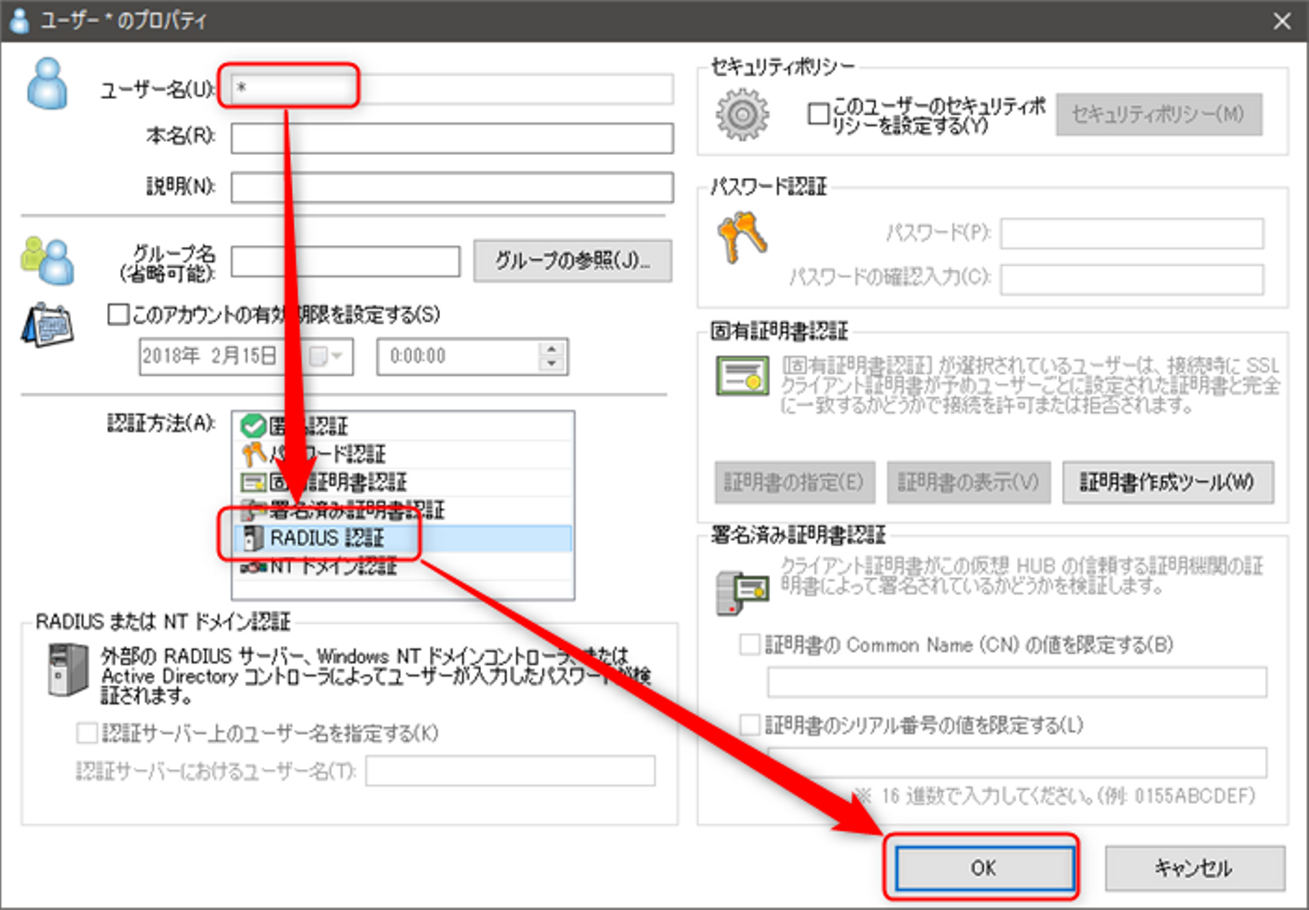
Task: Click the server tower icon in RADIUS section
Action: [x=68, y=670]
